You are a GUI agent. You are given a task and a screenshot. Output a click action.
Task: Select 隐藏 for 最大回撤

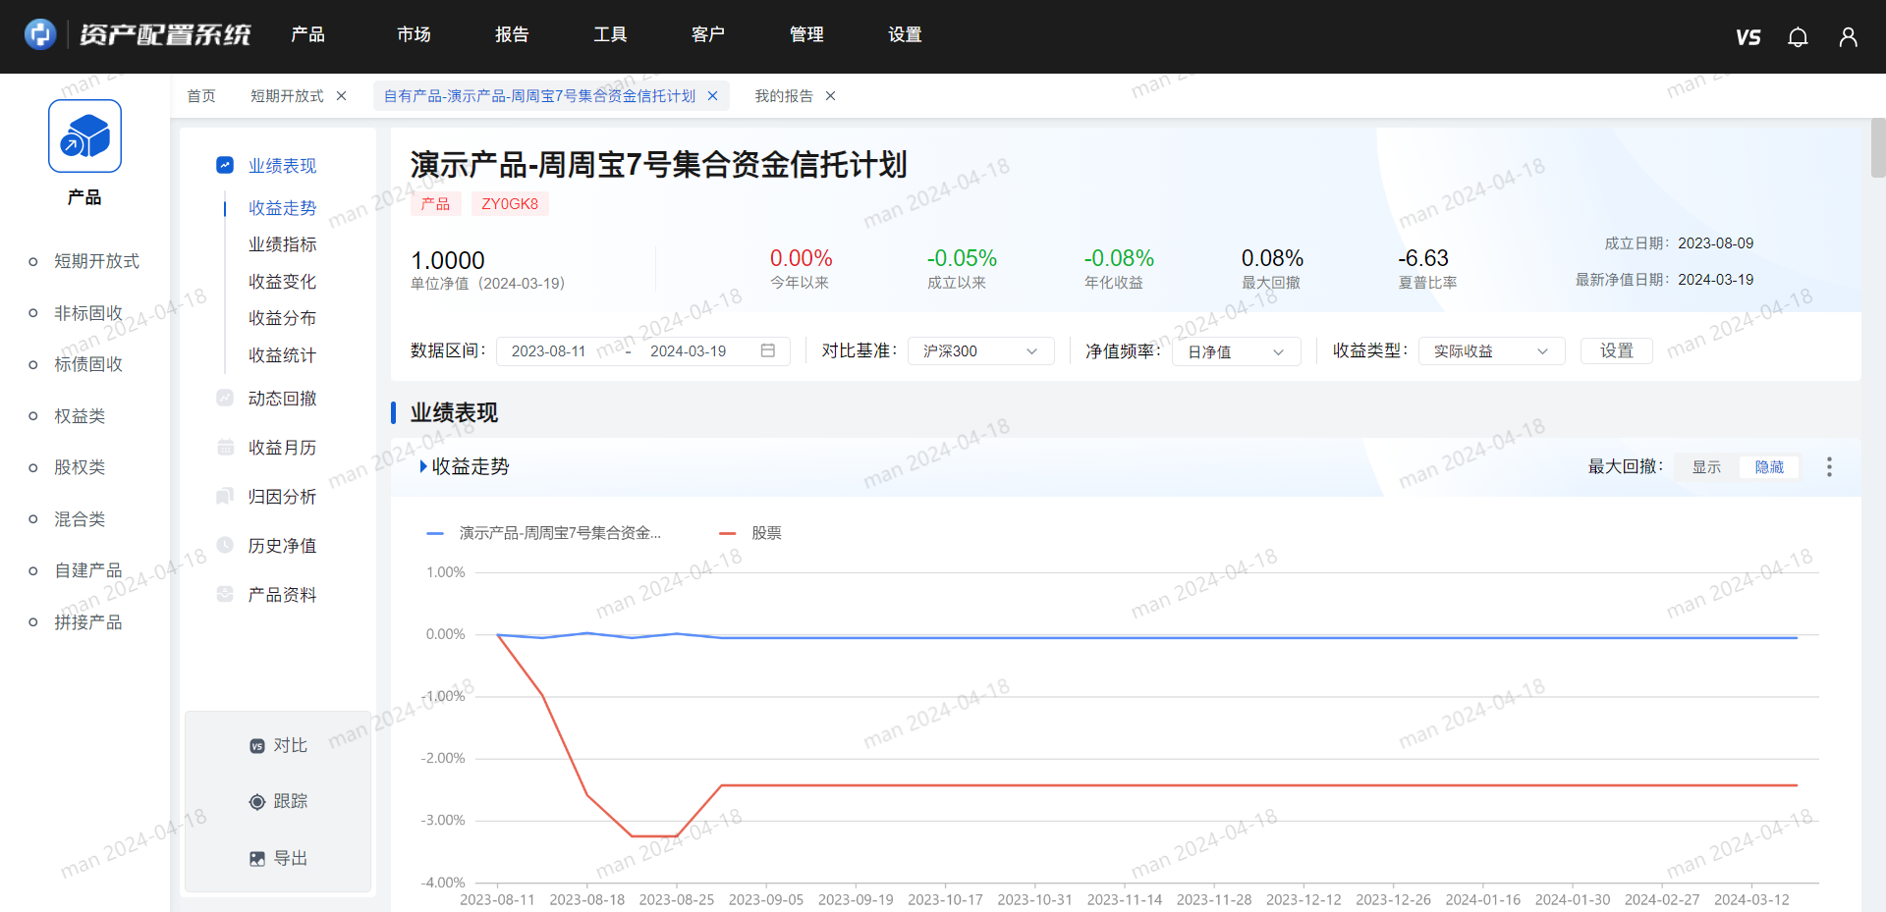1769,467
